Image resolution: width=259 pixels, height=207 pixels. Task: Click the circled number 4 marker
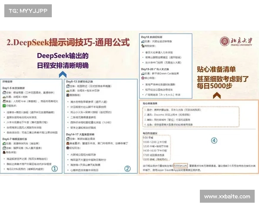pos(214,140)
